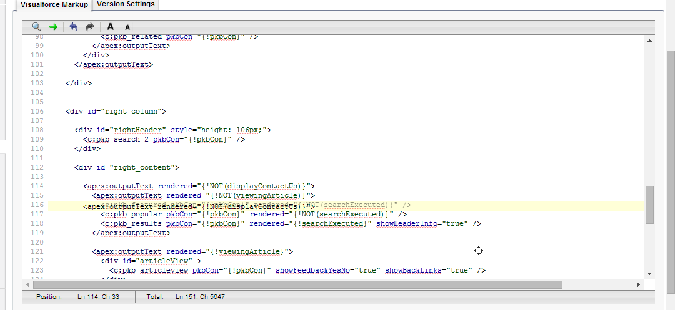Click the horizontal scroll left arrow

point(28,284)
